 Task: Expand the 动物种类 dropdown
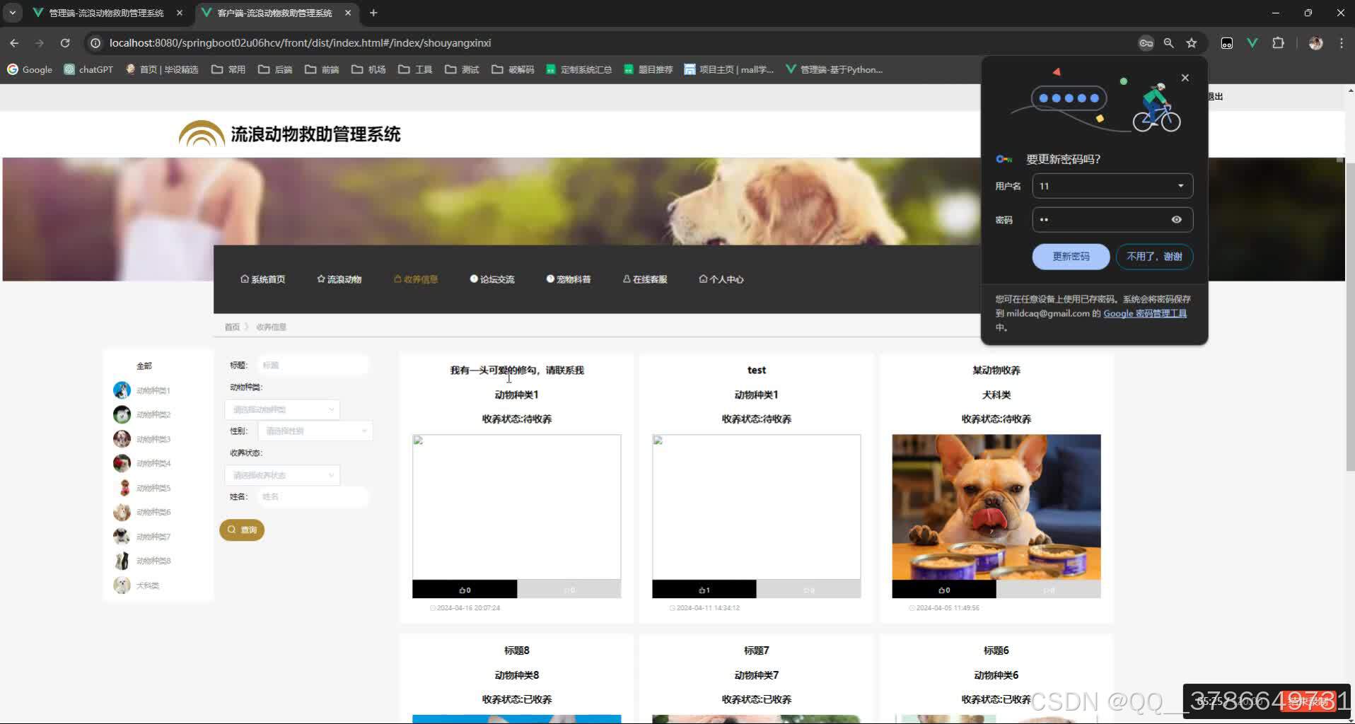282,409
